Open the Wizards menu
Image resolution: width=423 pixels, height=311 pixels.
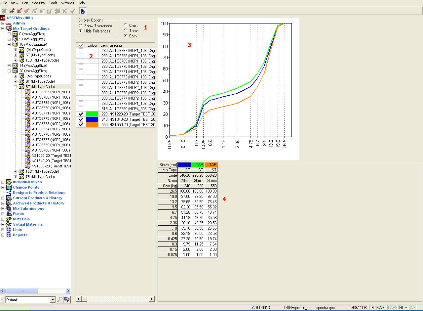pos(67,3)
